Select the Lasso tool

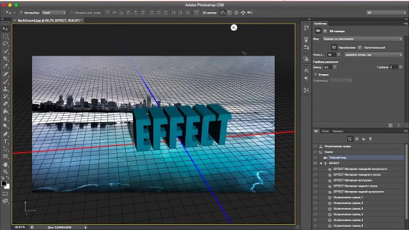(5, 43)
